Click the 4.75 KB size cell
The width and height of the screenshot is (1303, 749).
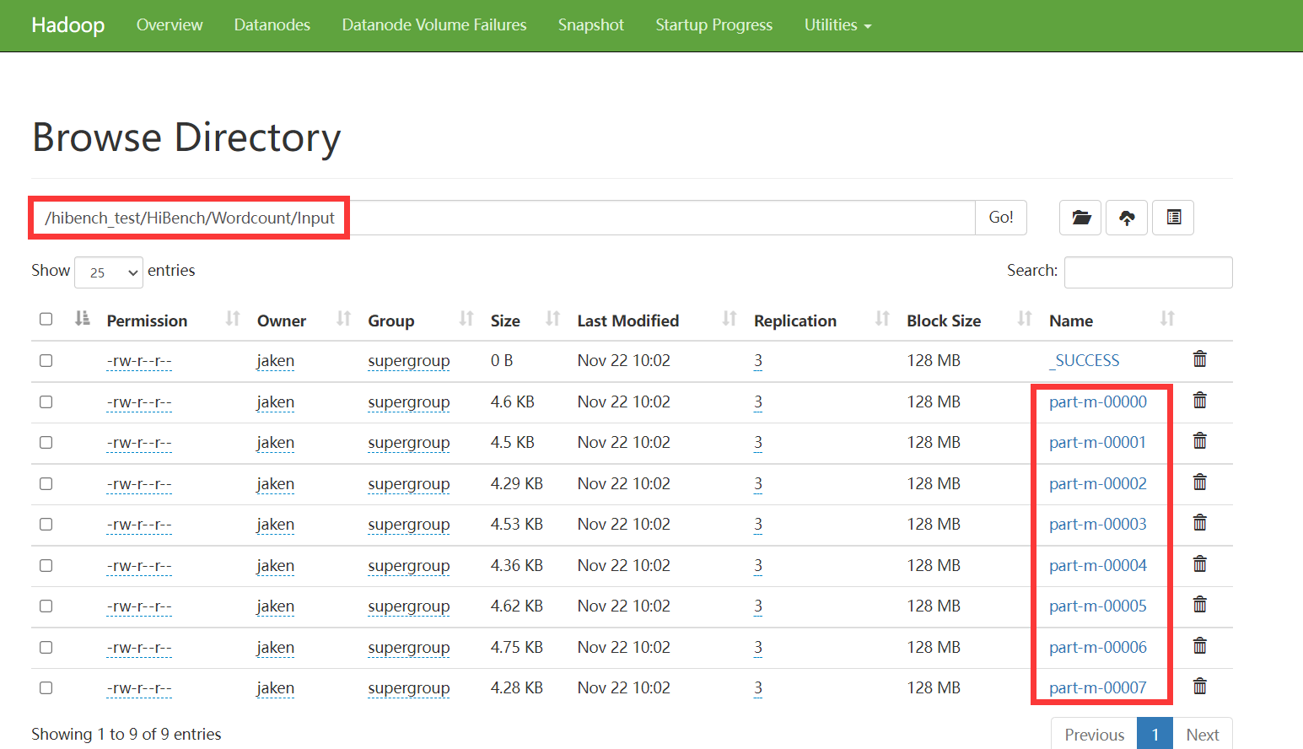517,647
